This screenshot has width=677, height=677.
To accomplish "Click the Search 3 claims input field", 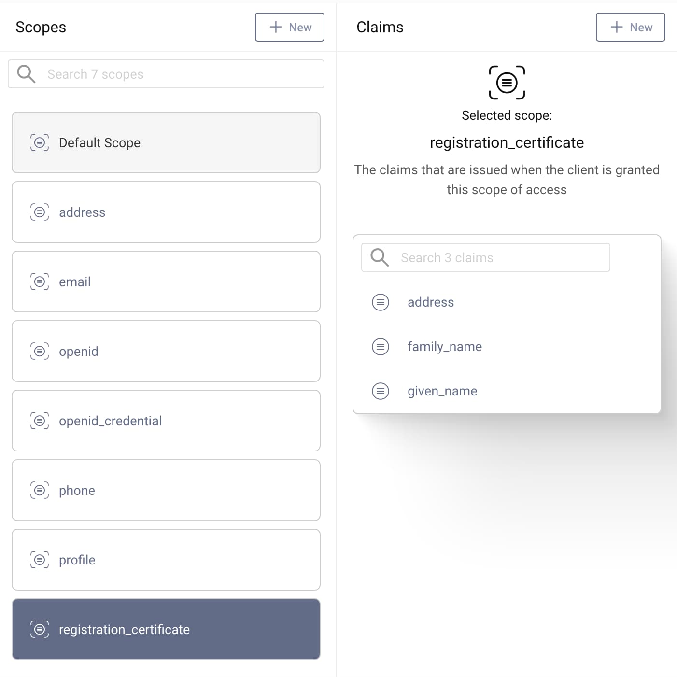I will pyautogui.click(x=502, y=257).
